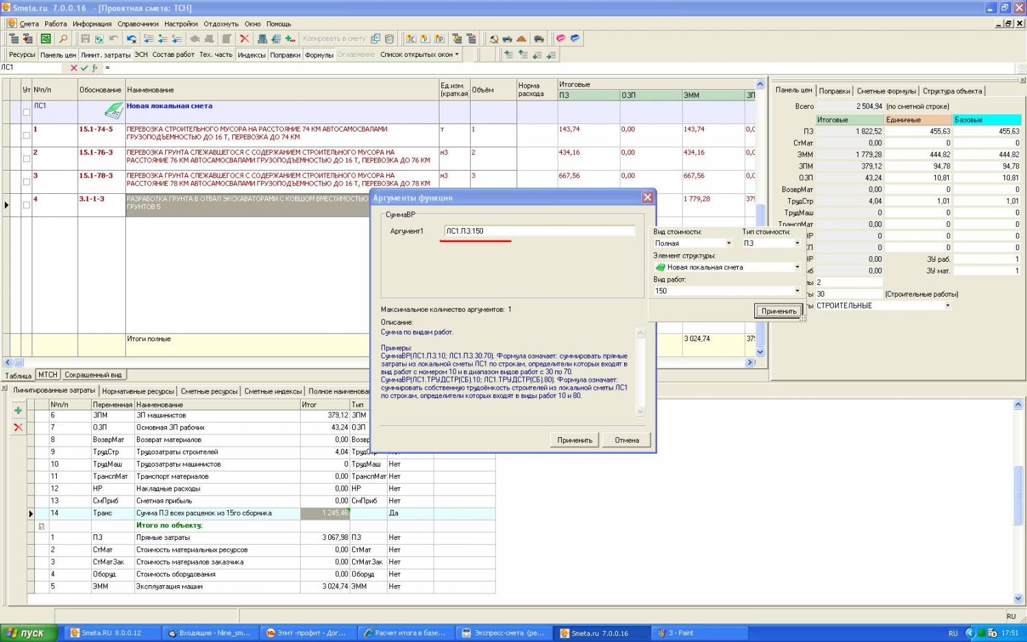Viewport: 1027px width, 642px height.
Task: Click the Аргумент1 input field
Action: (x=539, y=231)
